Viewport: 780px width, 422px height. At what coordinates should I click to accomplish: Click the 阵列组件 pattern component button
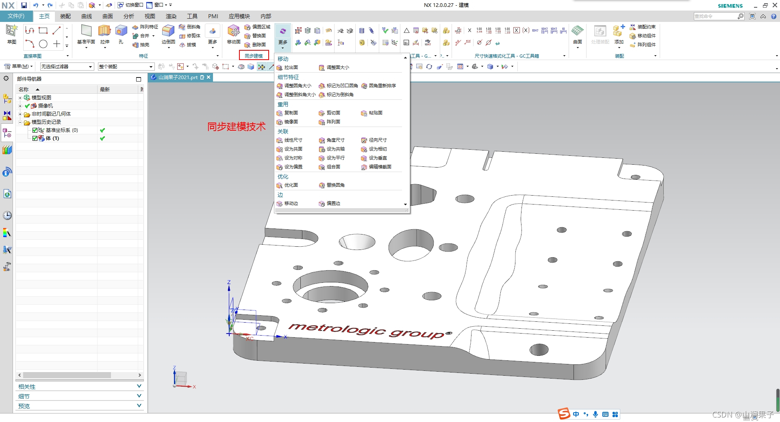(643, 45)
